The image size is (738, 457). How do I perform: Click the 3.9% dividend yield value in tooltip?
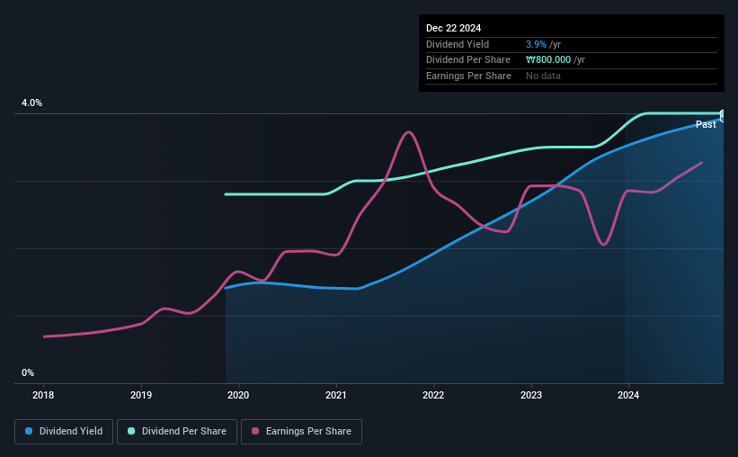(536, 44)
